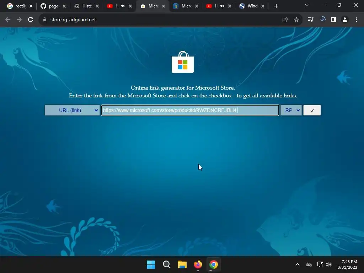The width and height of the screenshot is (364, 273).
Task: Mute audio on second YouTube tab
Action: (x=222, y=6)
